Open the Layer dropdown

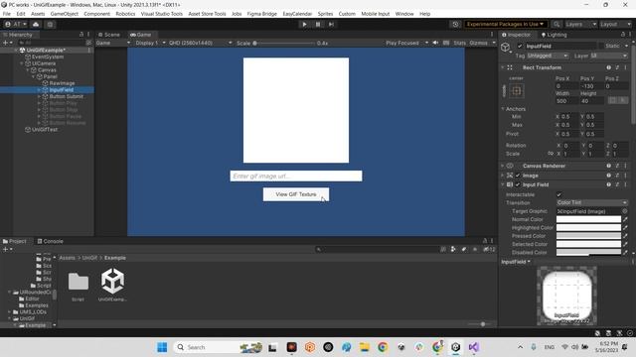coord(608,56)
